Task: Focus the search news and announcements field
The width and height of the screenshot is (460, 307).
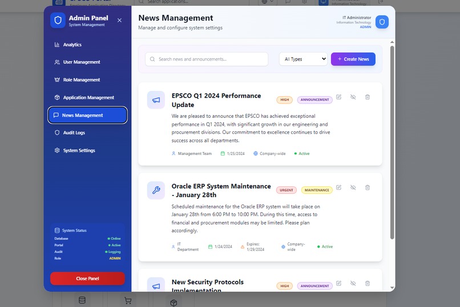Action: (x=207, y=59)
